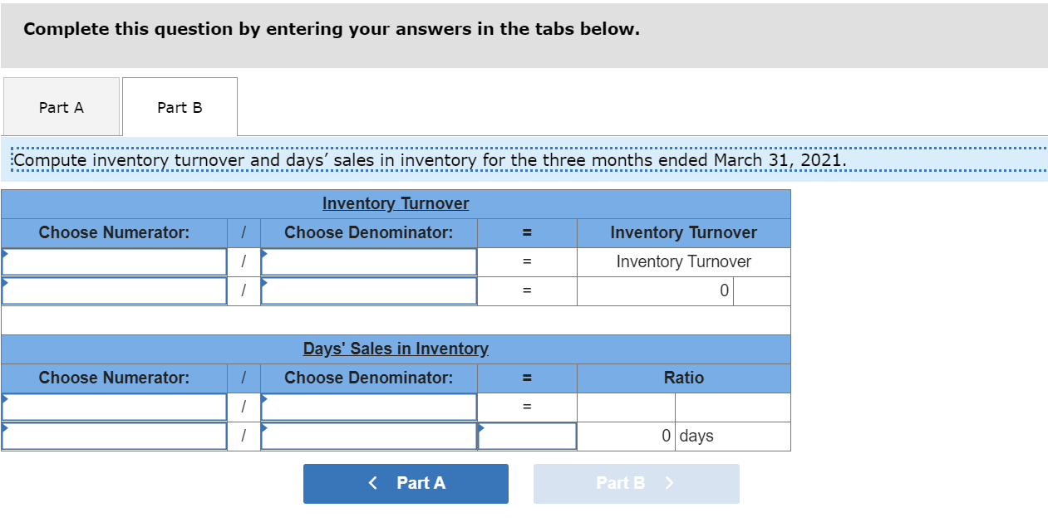Click the Inventory Turnover table header
This screenshot has width=1048, height=522.
pos(396,203)
